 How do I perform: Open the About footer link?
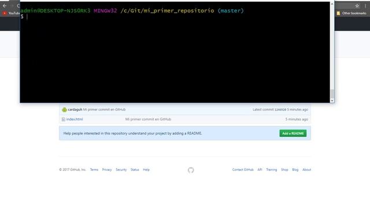pyautogui.click(x=307, y=169)
